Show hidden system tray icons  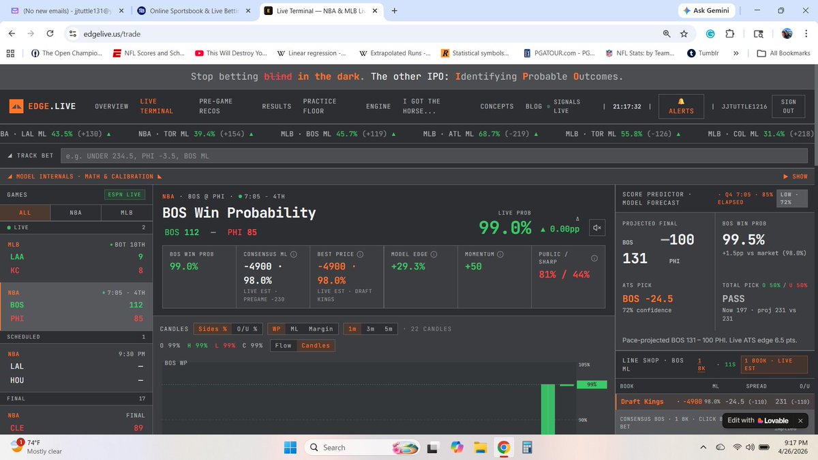click(x=703, y=447)
